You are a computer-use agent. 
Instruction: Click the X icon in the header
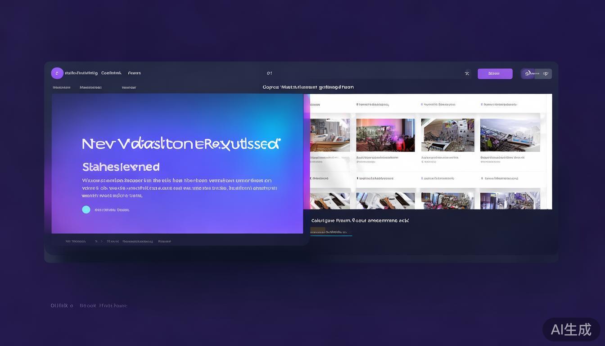(467, 73)
